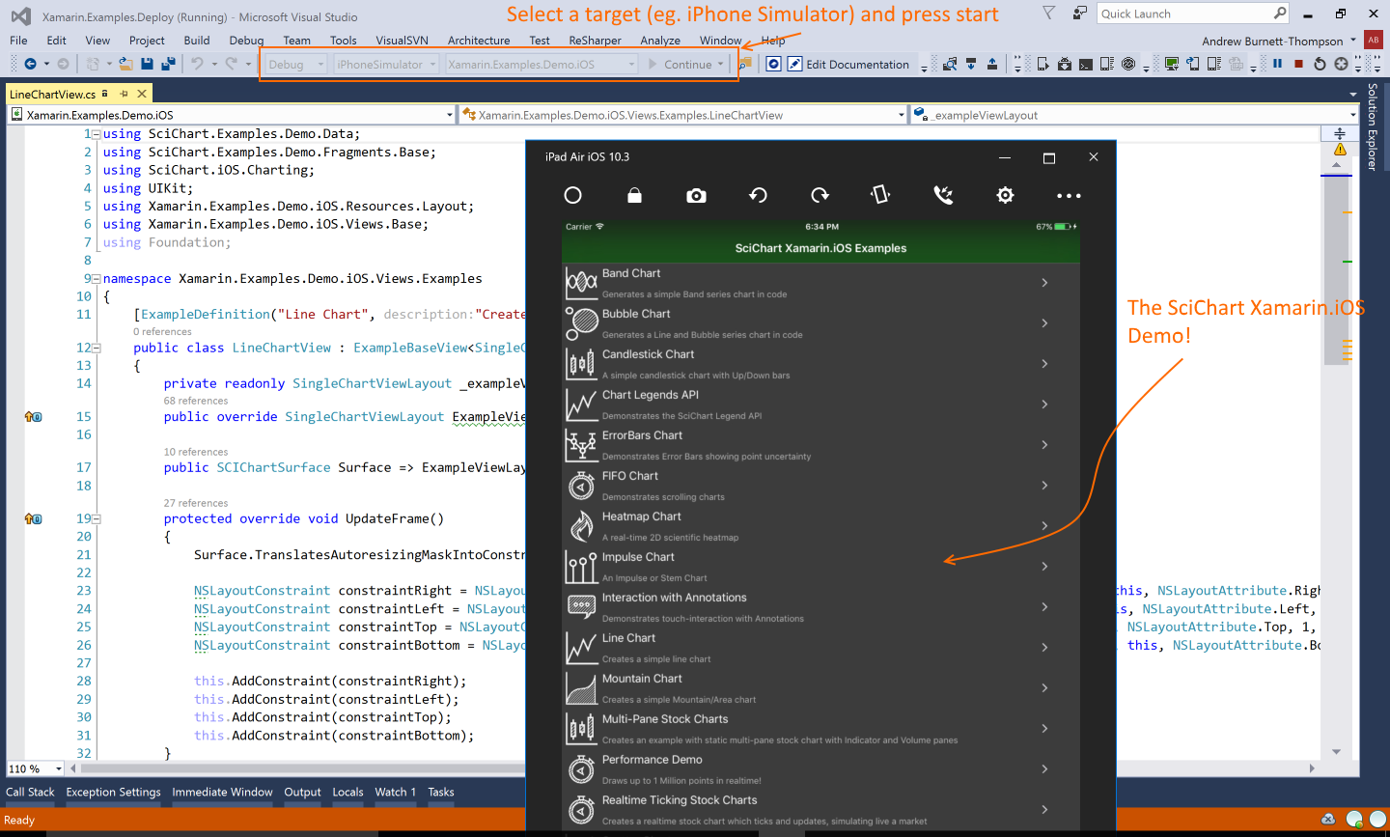Click the Open File folder icon
The width and height of the screenshot is (1390, 837).
[125, 64]
